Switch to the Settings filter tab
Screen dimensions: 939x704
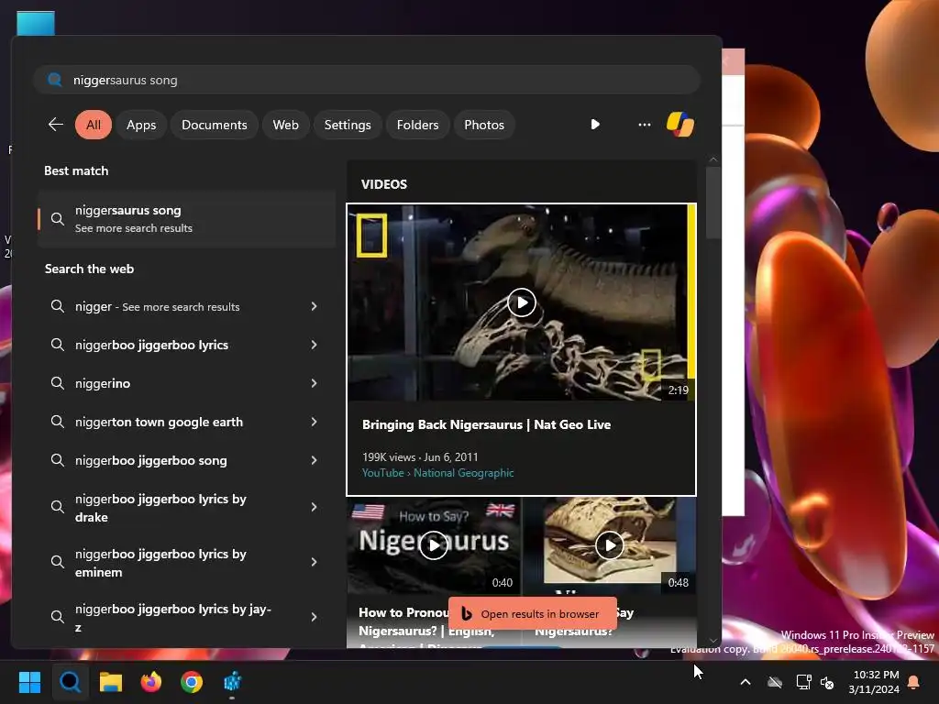click(348, 125)
